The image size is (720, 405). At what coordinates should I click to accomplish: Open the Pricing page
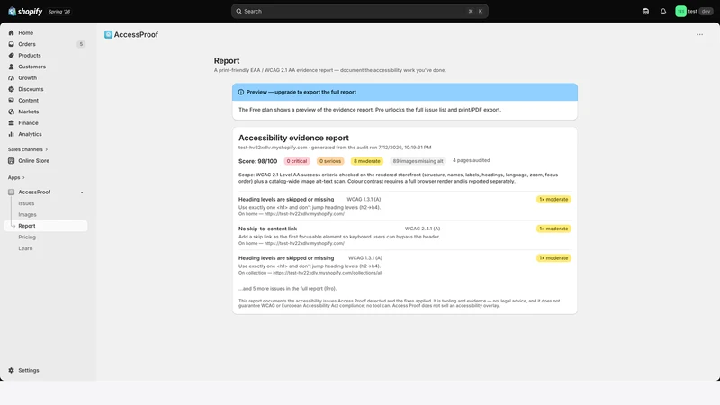click(27, 238)
